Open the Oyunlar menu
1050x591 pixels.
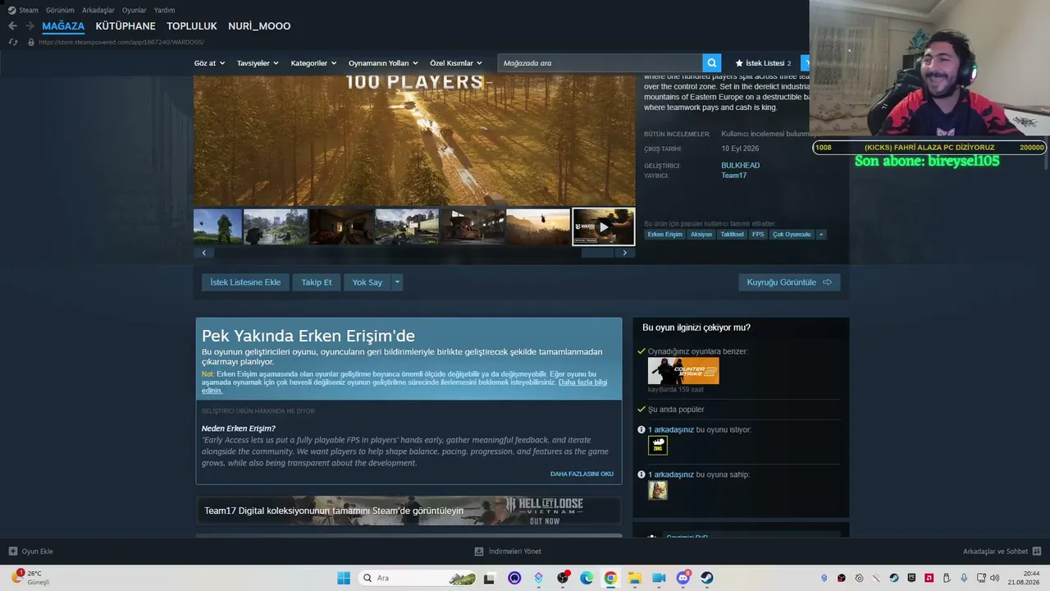coord(135,10)
